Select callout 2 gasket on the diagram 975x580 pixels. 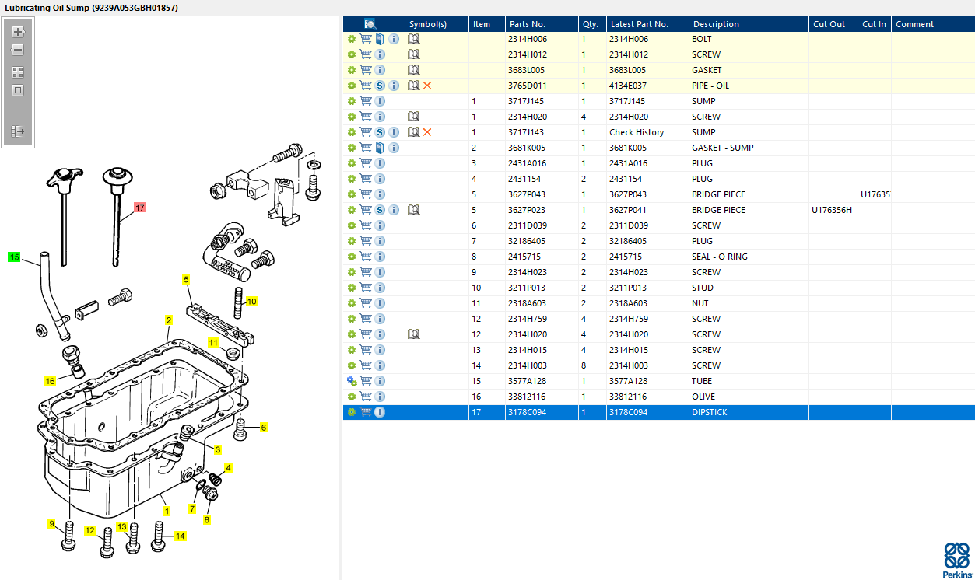tap(168, 320)
